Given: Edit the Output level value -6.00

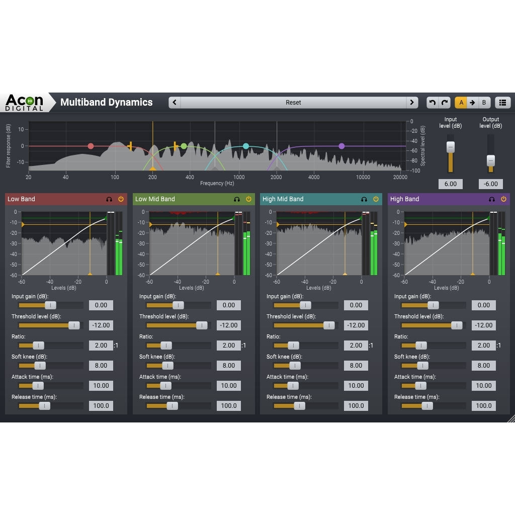Looking at the screenshot, I should click(491, 184).
